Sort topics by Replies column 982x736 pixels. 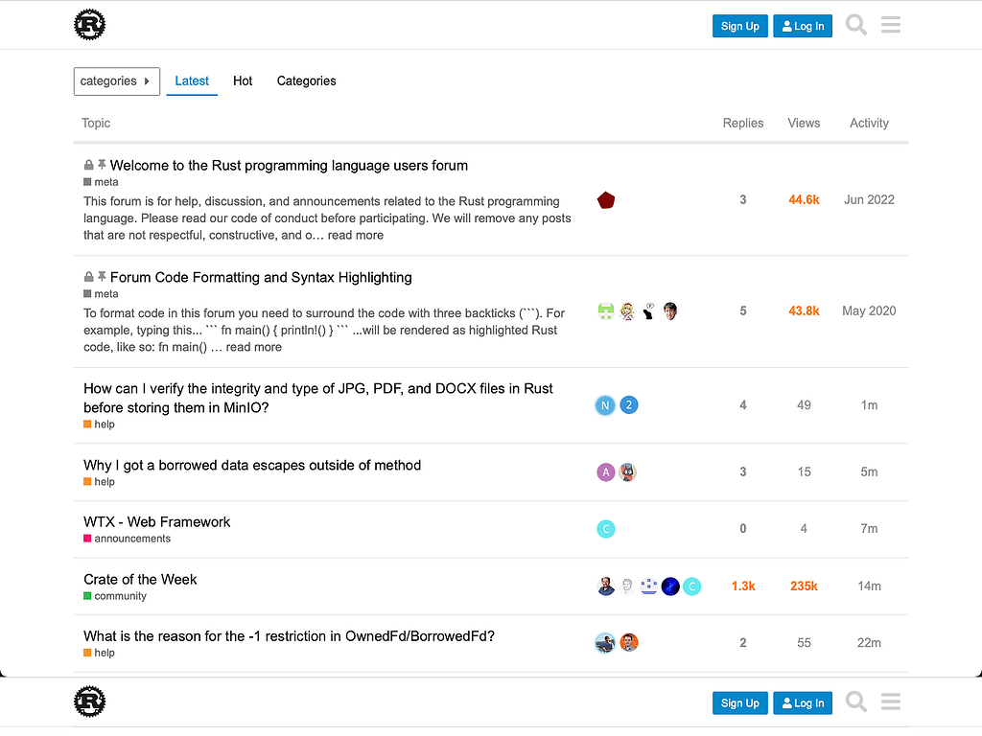[743, 123]
